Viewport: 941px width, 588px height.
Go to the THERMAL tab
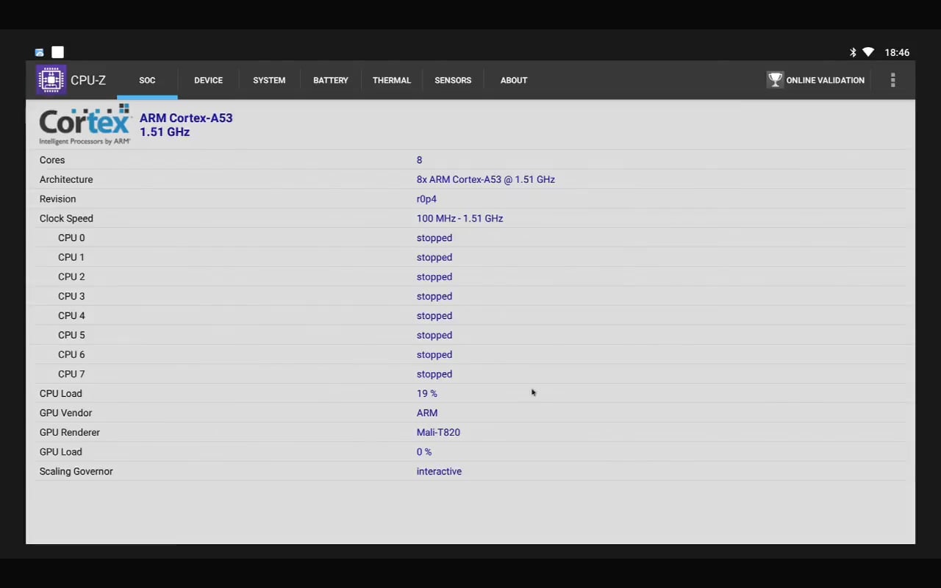tap(392, 80)
